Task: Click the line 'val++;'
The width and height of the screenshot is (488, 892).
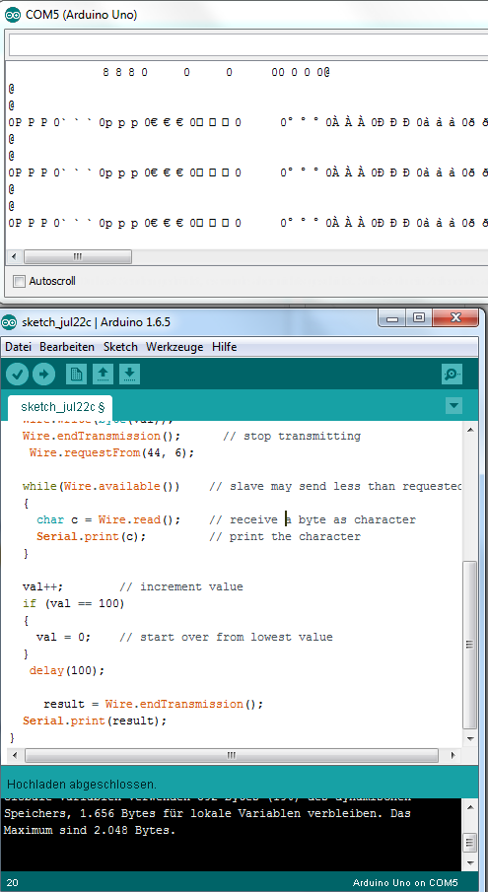Action: (42, 586)
